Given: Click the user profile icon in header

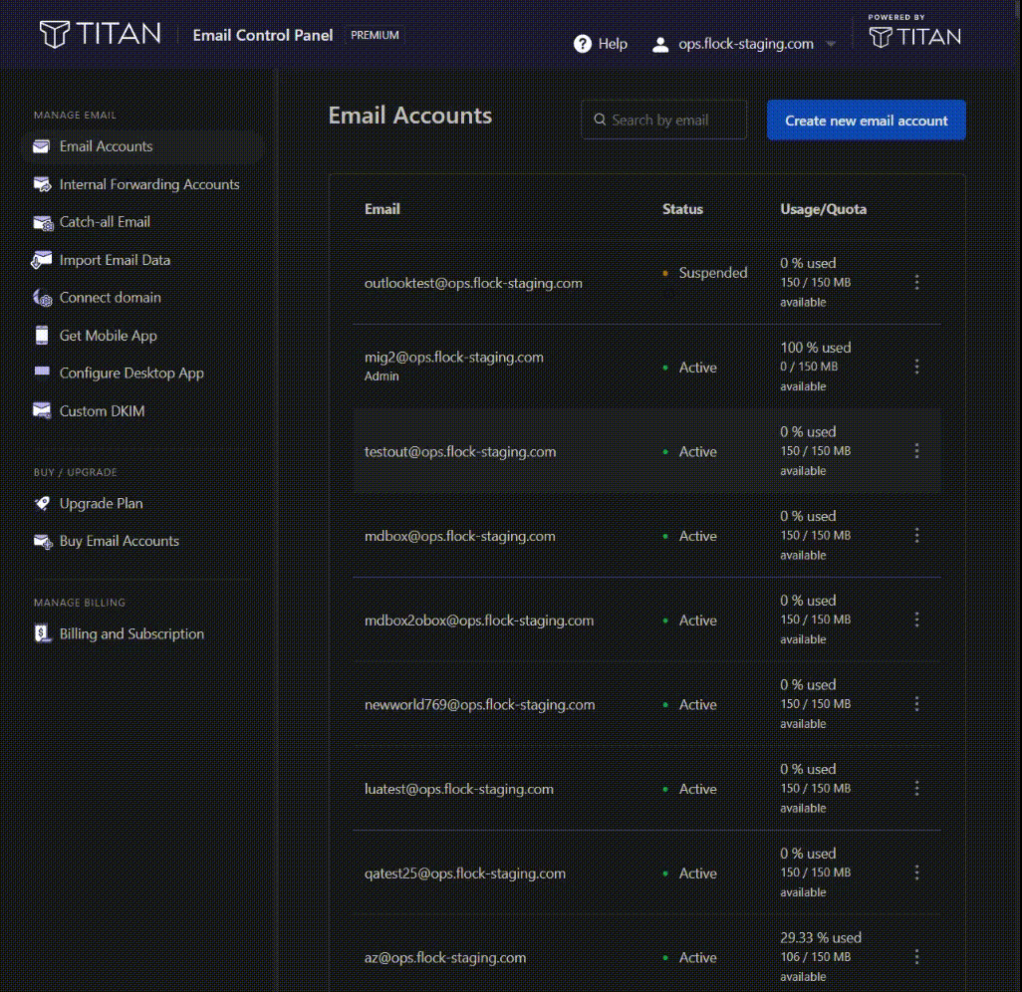Looking at the screenshot, I should (x=660, y=44).
